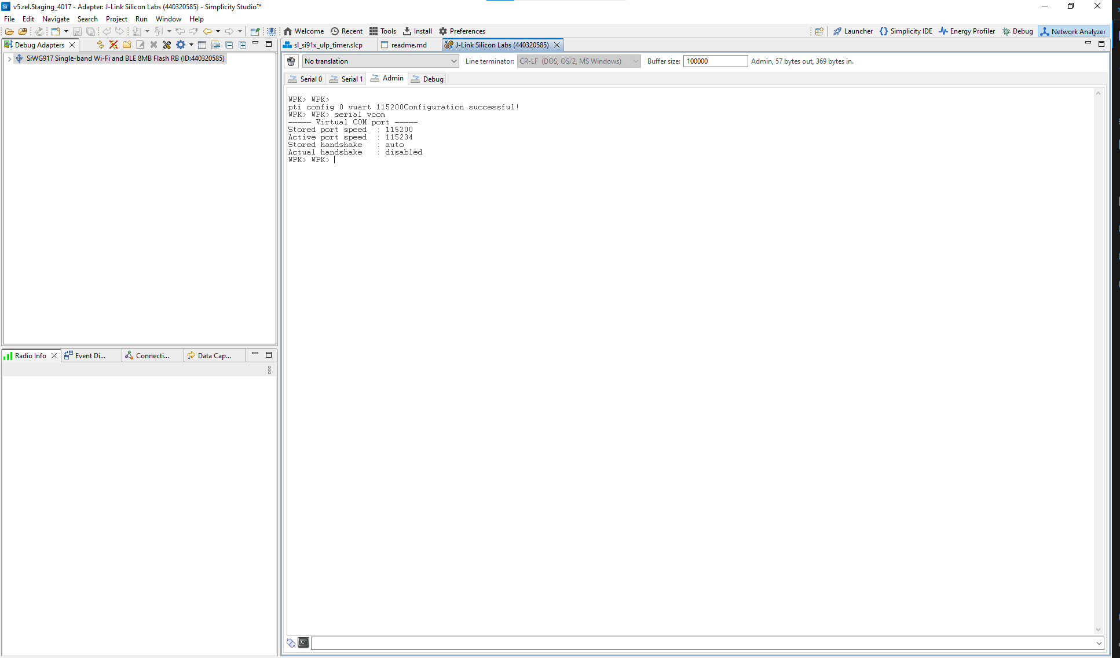Click the terminal icon next to command input
1120x658 pixels.
tap(303, 642)
